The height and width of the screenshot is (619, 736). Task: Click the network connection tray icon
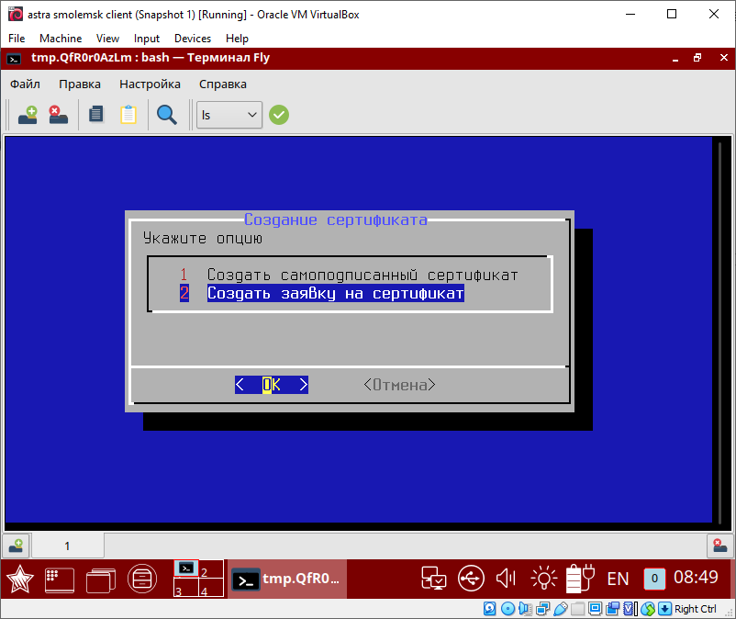click(433, 579)
